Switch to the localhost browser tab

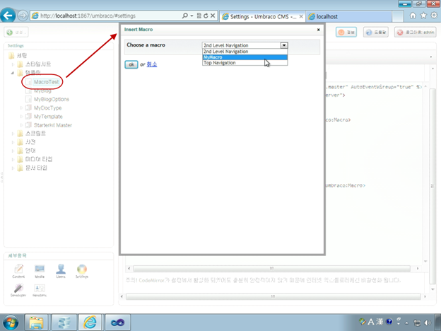click(348, 16)
